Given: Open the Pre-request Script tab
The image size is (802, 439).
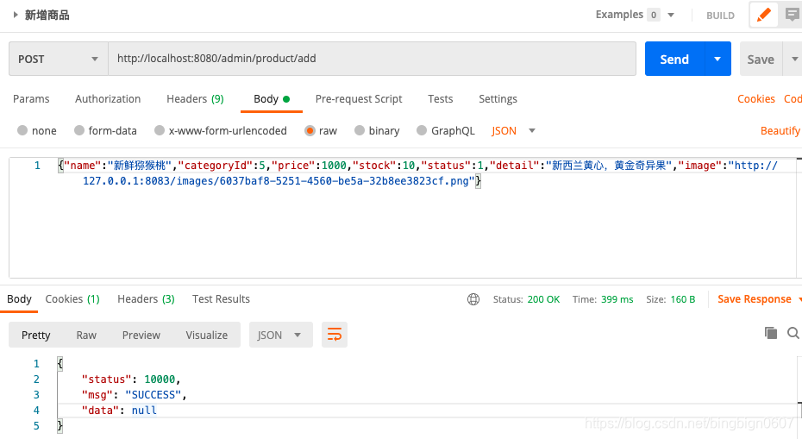Looking at the screenshot, I should 359,98.
